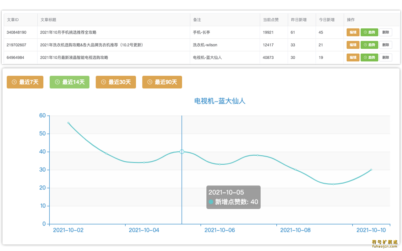402x251 pixels.
Task: Select the 最近14天 range button
Action: [69, 82]
